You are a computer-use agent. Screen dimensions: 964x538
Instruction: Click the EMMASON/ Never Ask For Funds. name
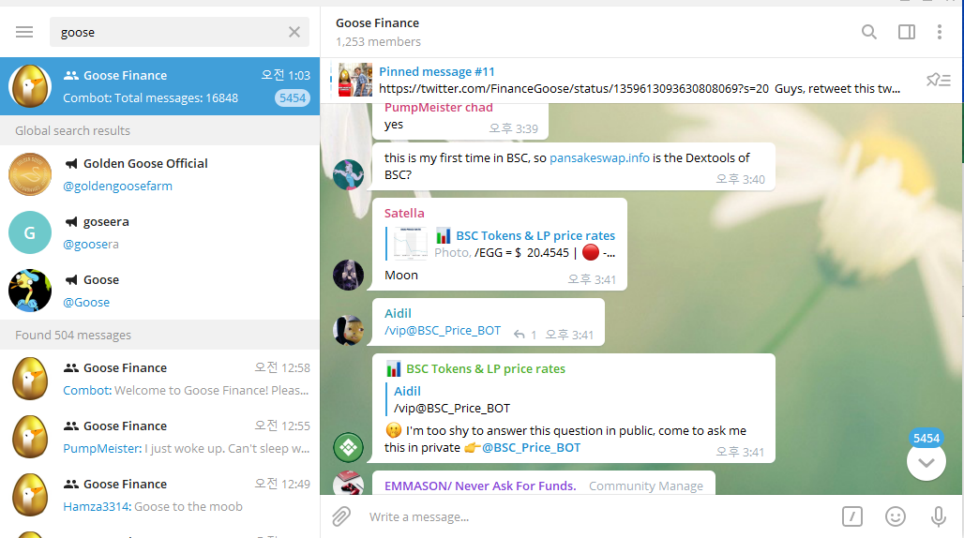point(480,486)
